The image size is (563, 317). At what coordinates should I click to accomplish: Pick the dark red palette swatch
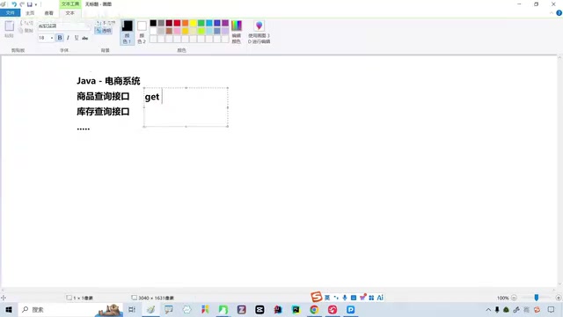pos(169,23)
